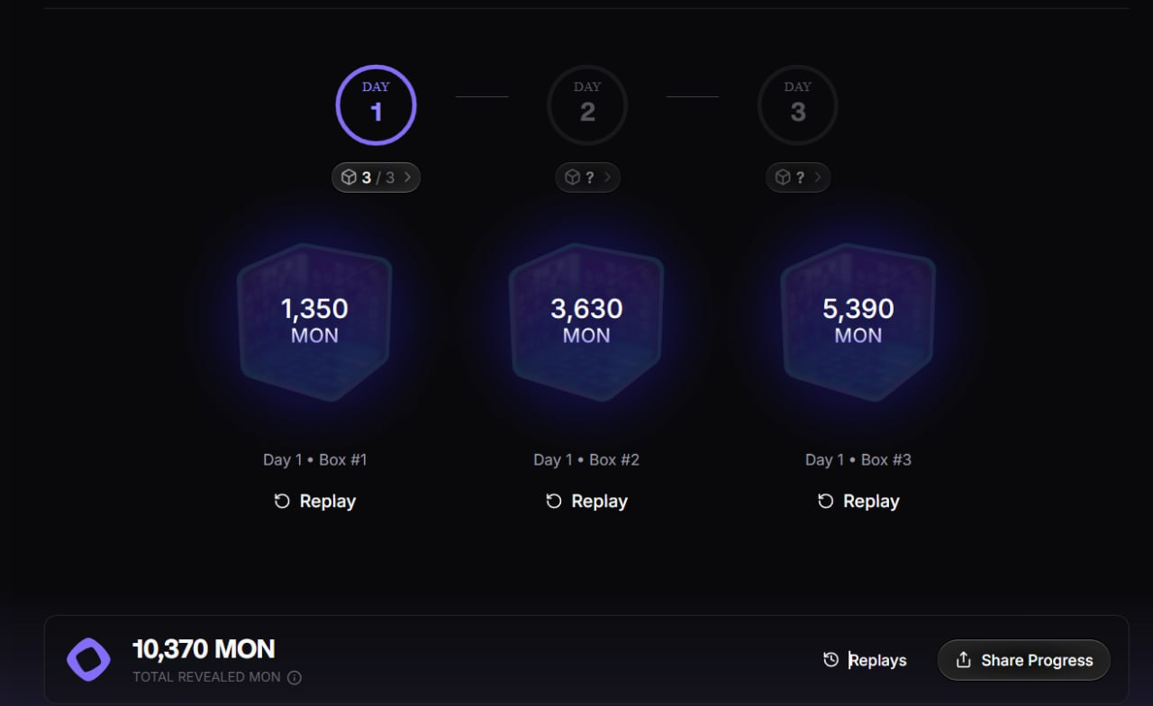Expand the Day 2 box count chevron
Image resolution: width=1153 pixels, height=706 pixels.
(607, 177)
